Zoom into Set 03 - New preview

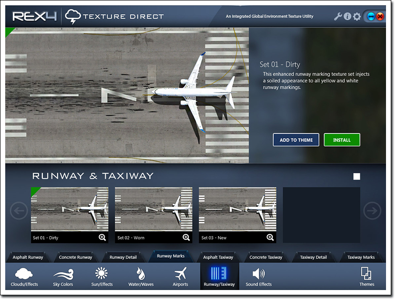click(270, 237)
